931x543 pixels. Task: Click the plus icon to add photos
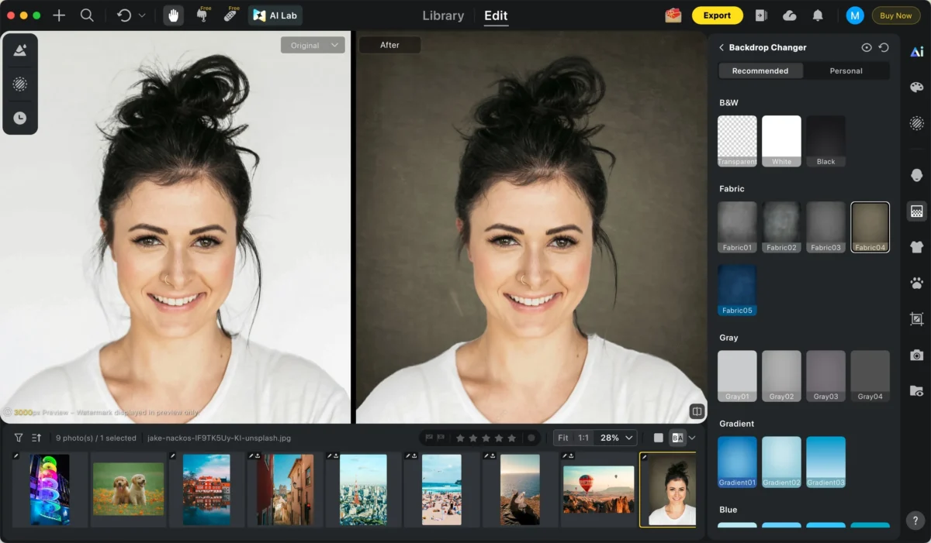pos(59,15)
